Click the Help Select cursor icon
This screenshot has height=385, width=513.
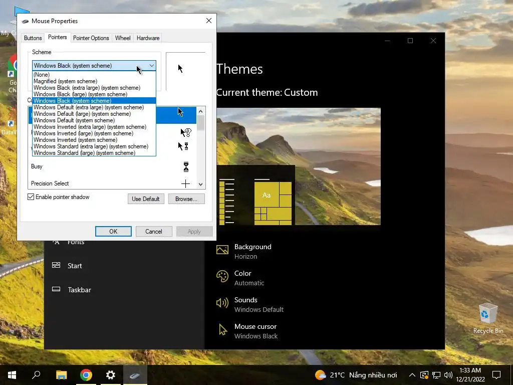coord(186,132)
